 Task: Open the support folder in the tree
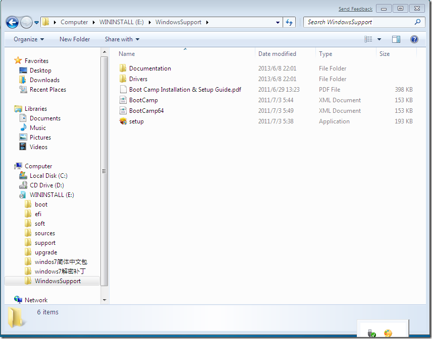point(45,243)
